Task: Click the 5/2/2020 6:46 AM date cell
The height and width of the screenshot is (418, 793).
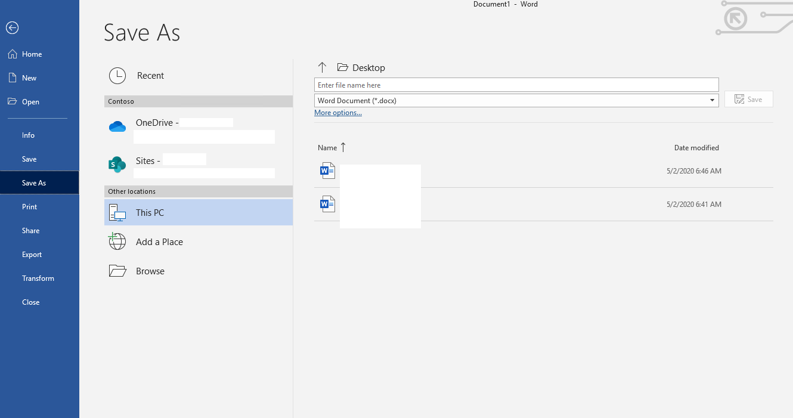Action: point(694,171)
